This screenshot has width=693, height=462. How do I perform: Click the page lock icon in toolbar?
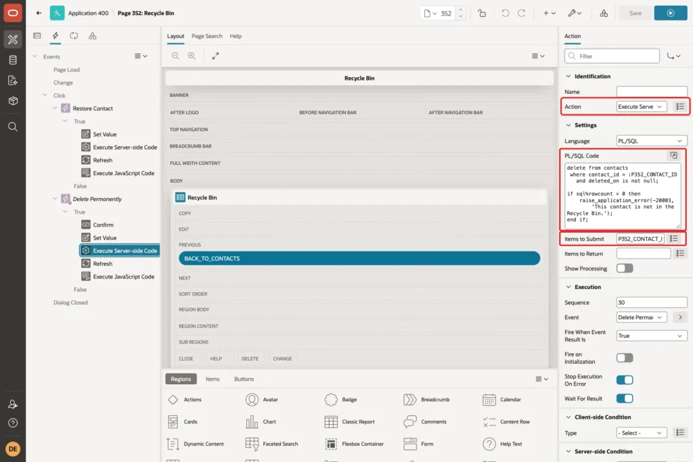coord(482,14)
